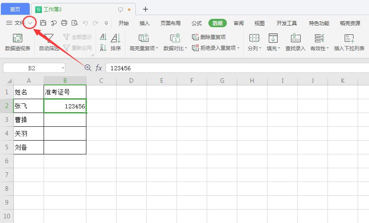This screenshot has width=369, height=223.
Task: Click cell containing 准考证号
Action: 65,92
